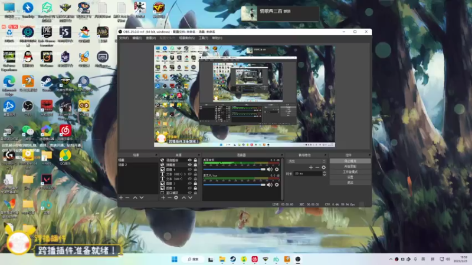472x265 pixels.
Task: Click the 工作室模式 studio mode button
Action: 350,172
